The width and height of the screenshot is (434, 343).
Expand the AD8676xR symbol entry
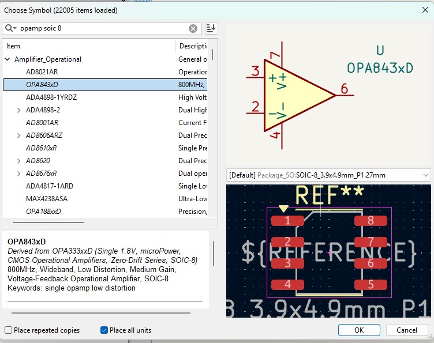[x=19, y=174]
